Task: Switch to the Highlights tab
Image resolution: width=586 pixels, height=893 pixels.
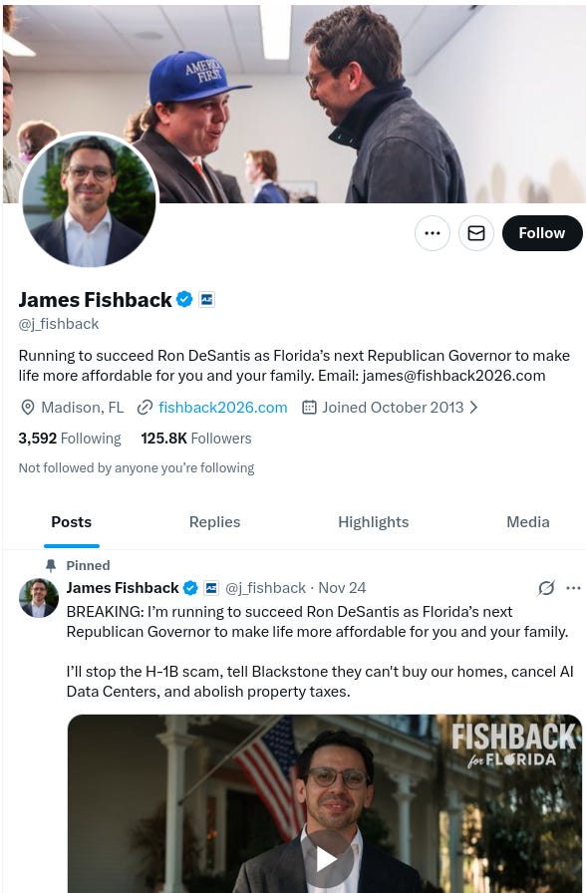Action: click(373, 521)
